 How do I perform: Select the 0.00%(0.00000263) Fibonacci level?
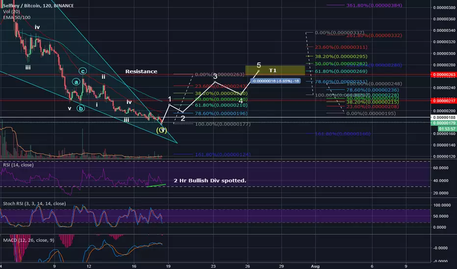[x=220, y=74]
